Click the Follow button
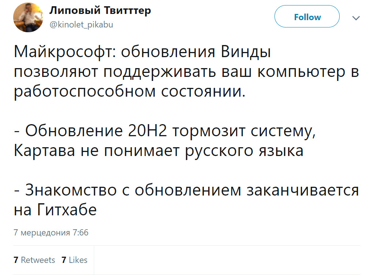Viewport: 376px width, 275px height. [x=307, y=16]
